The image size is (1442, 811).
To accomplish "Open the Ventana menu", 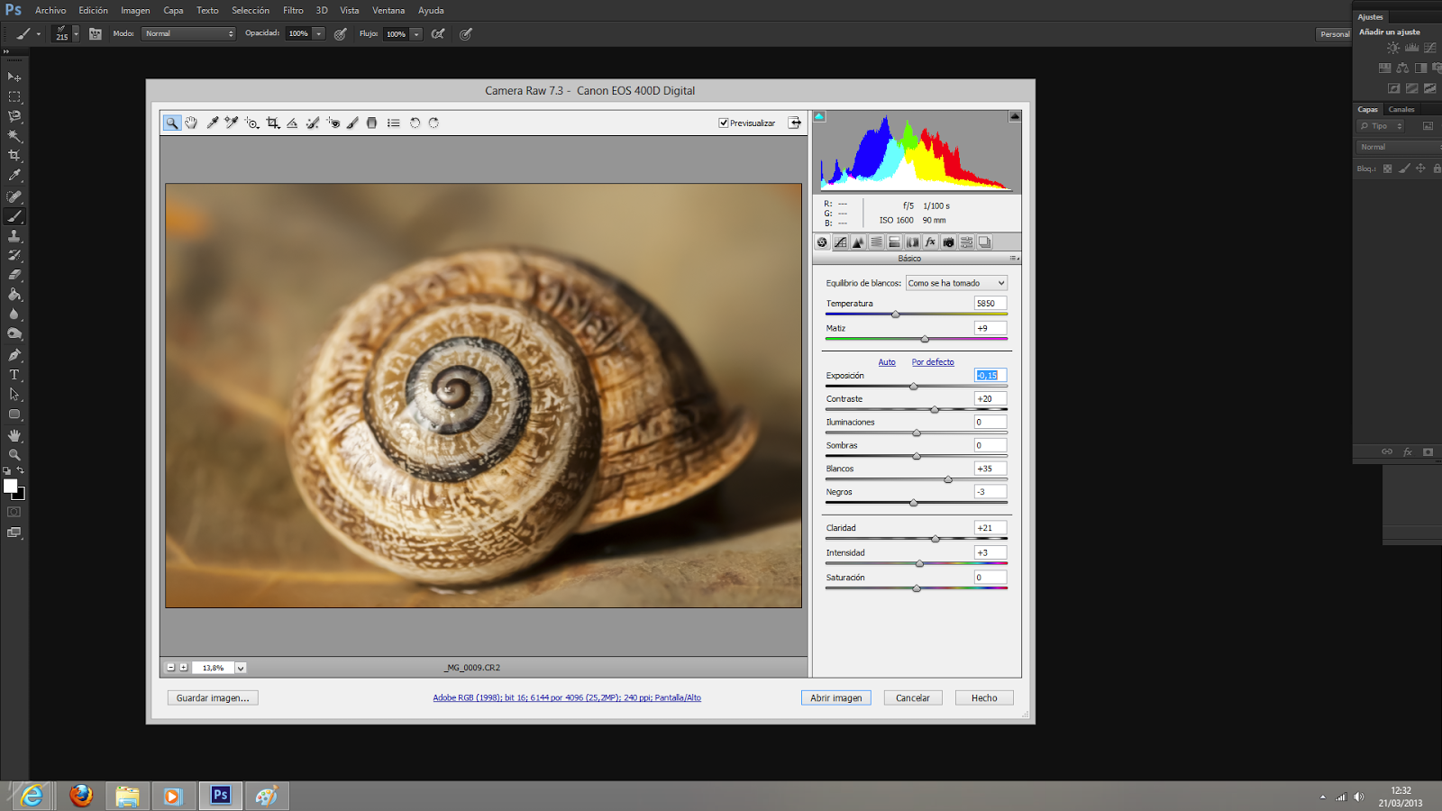I will pos(388,10).
